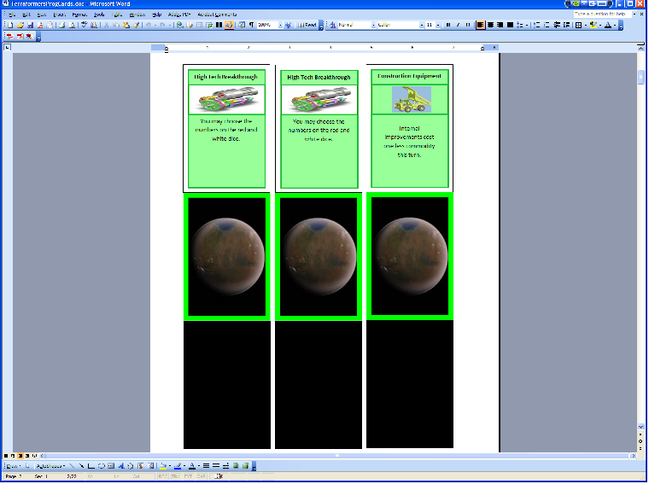The image size is (649, 484).
Task: Open Print Preview
Action: (x=72, y=26)
